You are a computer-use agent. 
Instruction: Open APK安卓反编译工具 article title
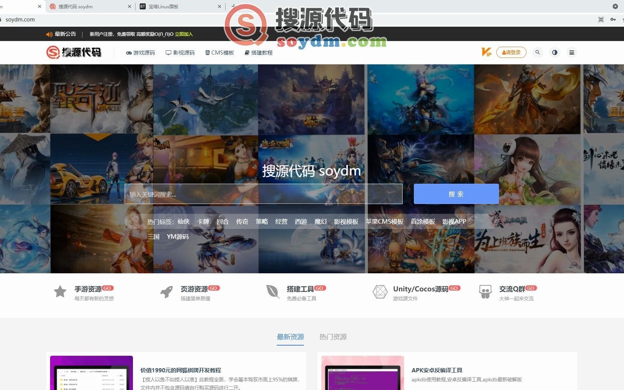(437, 370)
